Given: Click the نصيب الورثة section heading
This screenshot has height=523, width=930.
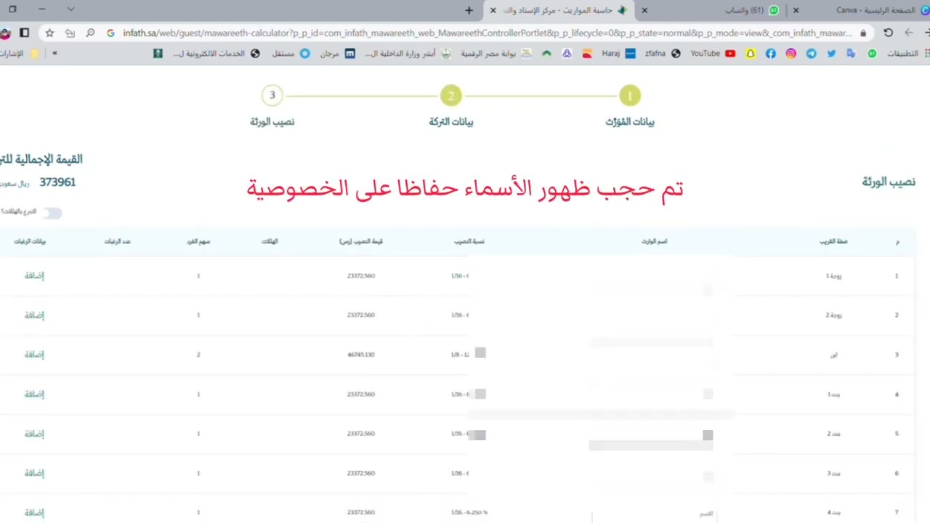Looking at the screenshot, I should 889,182.
